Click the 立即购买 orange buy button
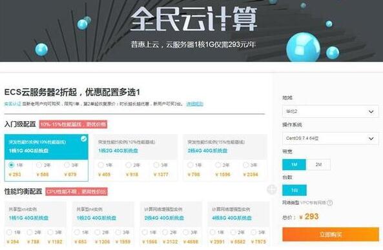This screenshot has width=383, height=250. [331, 235]
